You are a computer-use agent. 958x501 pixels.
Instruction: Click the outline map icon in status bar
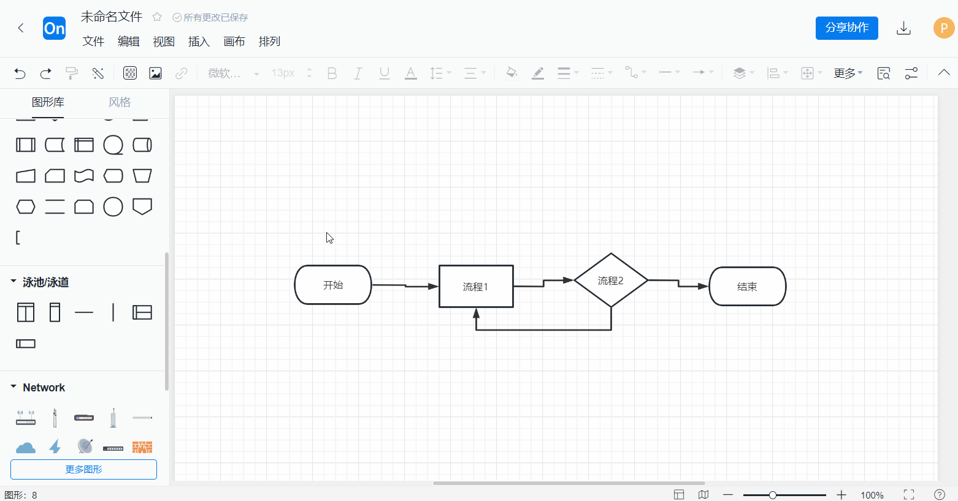[703, 494]
